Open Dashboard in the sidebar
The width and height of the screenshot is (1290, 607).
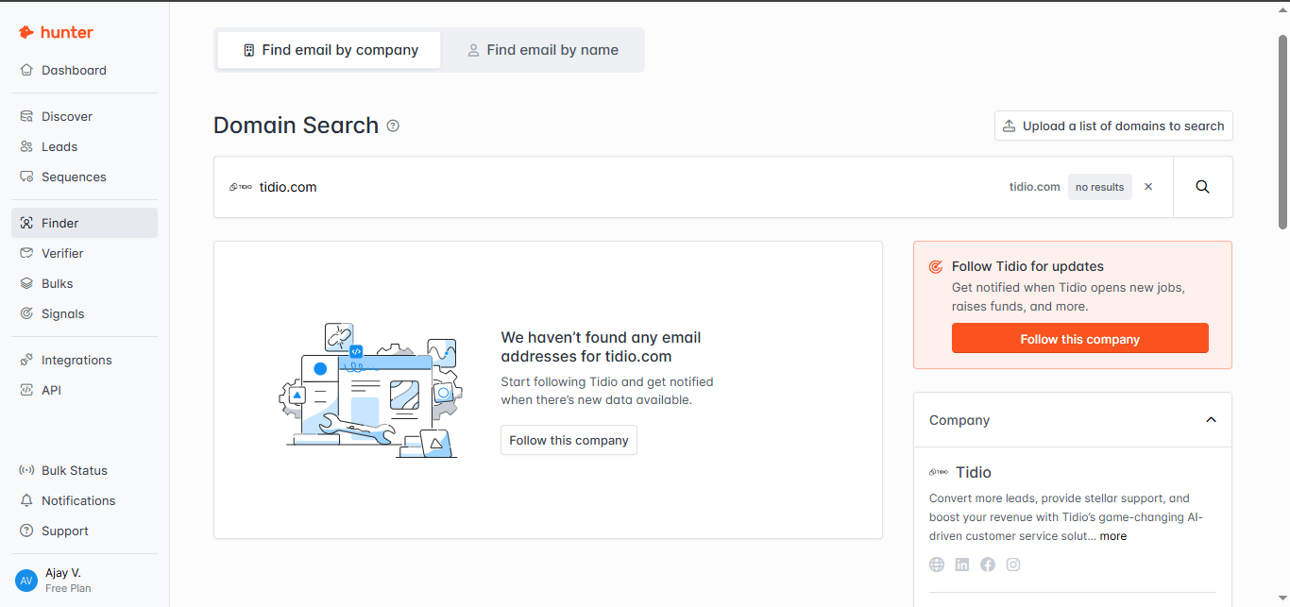(x=84, y=70)
